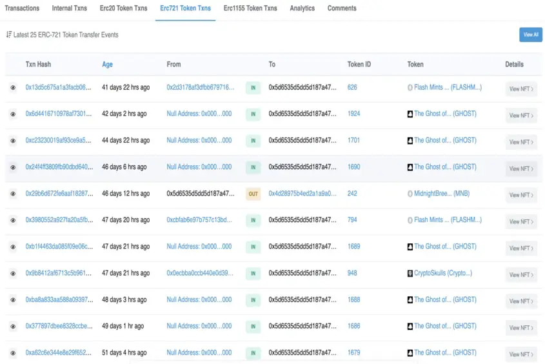The width and height of the screenshot is (545, 364).
Task: View NFT for token ID 1690
Action: tap(521, 168)
